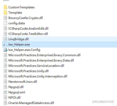Image resolution: width=117 pixels, height=106 pixels.
Task: Click the config.data blank file icon
Action: point(5,23)
